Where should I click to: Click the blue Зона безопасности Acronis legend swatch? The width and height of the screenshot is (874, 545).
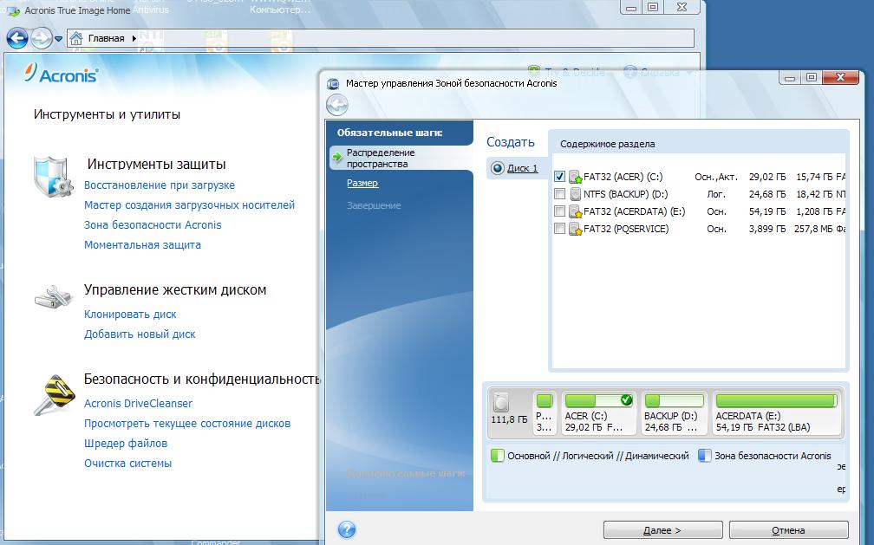pos(704,456)
